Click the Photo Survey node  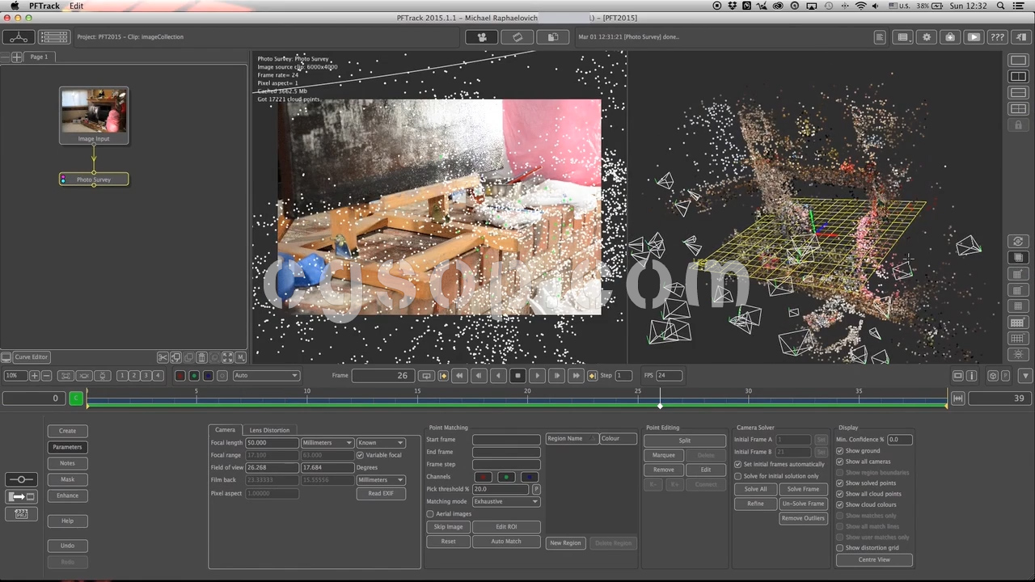pos(94,179)
